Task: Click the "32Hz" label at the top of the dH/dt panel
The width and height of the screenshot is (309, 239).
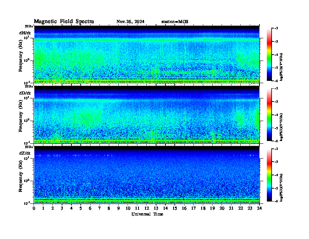Action: [29, 26]
